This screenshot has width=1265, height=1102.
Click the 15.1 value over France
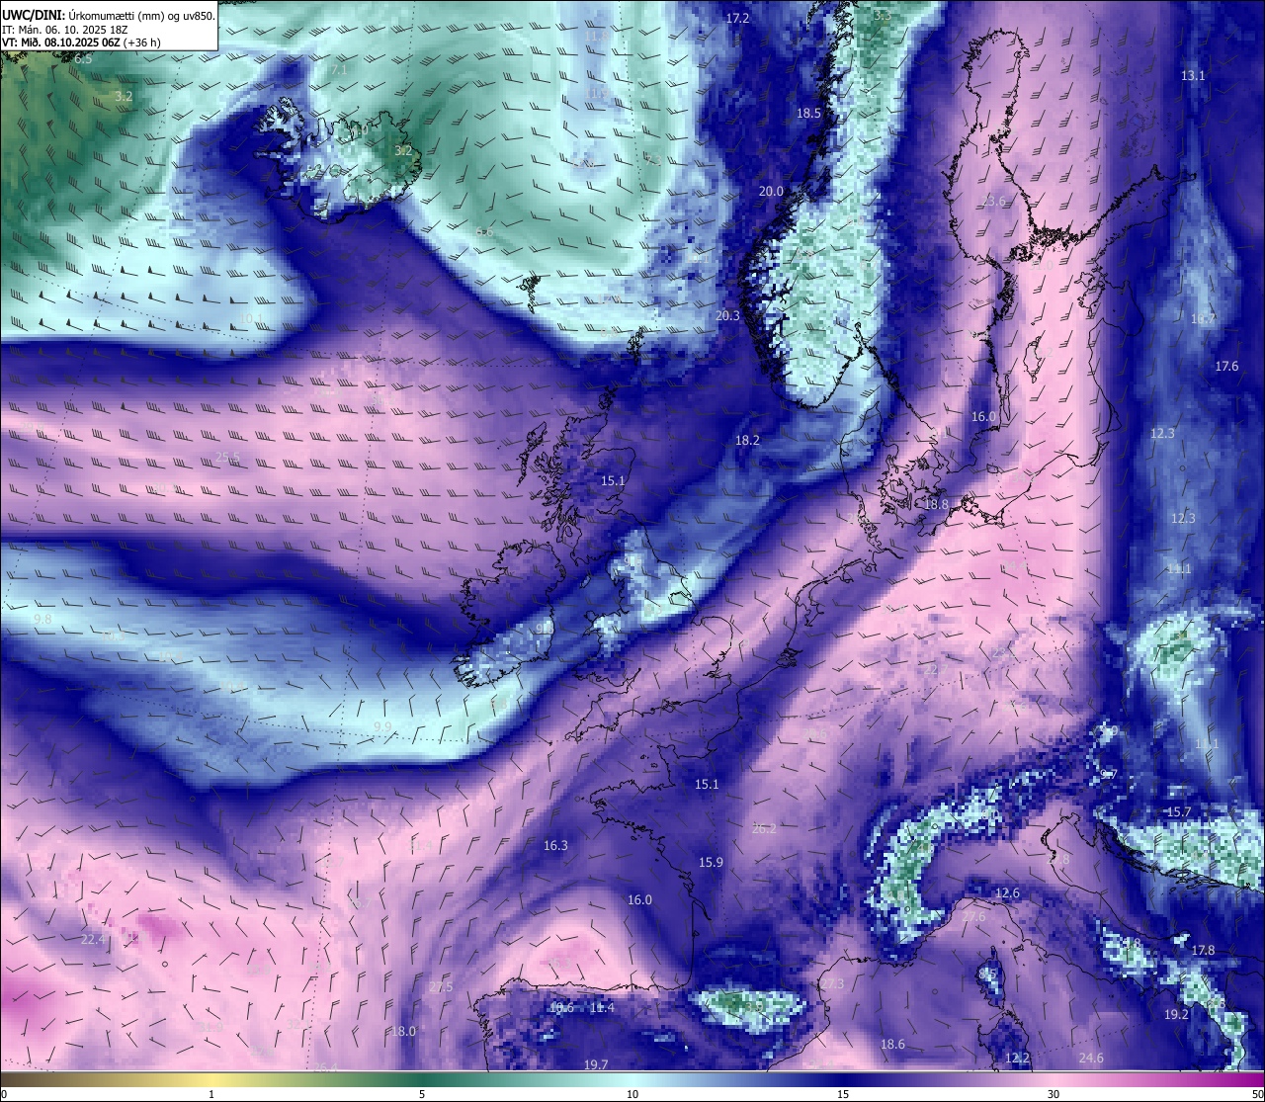(x=707, y=785)
